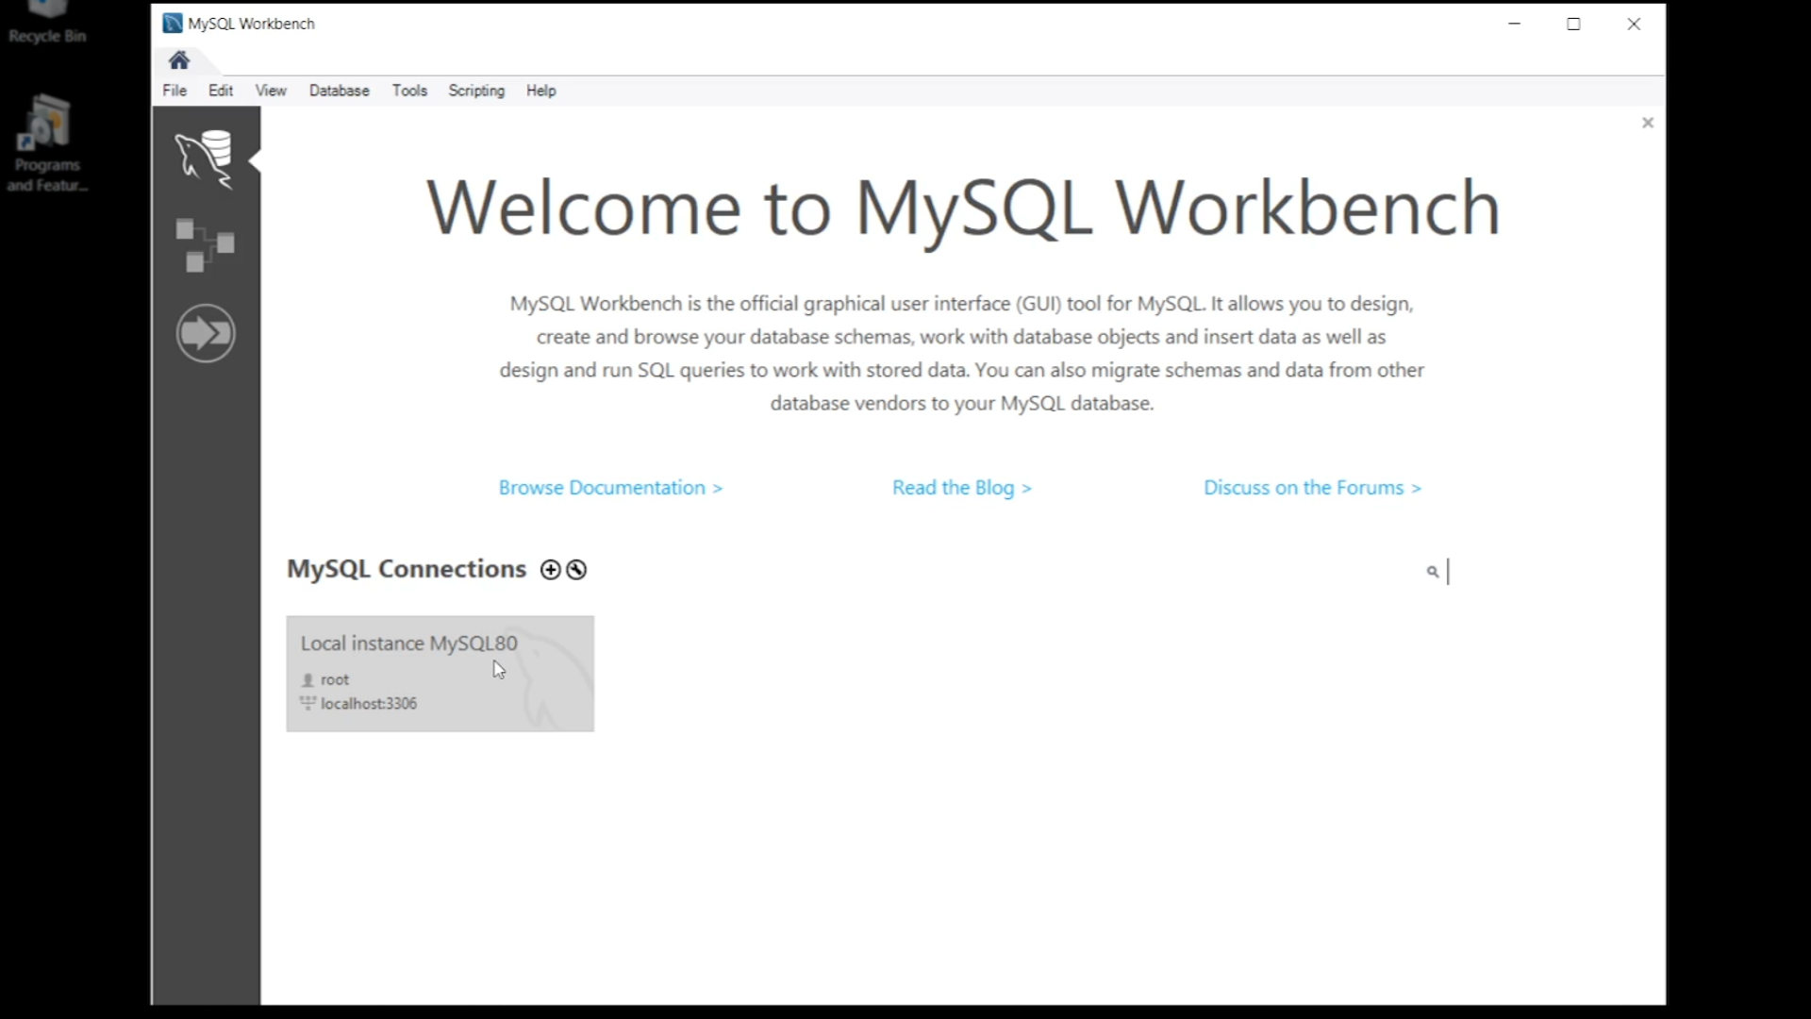Close the welcome message with small X

click(x=1647, y=123)
